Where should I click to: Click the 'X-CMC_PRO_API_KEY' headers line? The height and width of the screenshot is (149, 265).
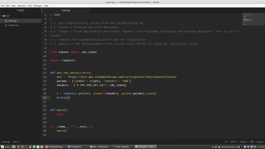point(92,85)
